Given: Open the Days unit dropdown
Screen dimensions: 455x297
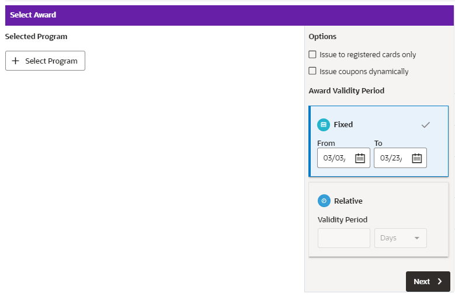Looking at the screenshot, I should pos(401,238).
